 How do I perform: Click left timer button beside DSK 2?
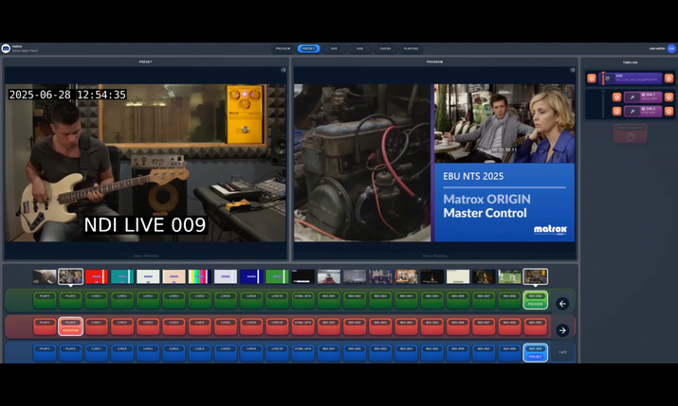click(x=617, y=112)
